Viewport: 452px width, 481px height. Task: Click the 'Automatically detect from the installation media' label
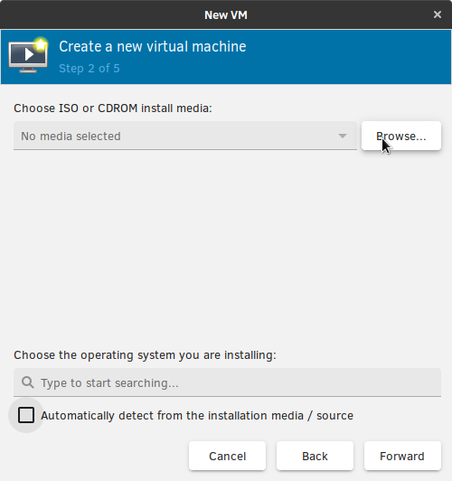[x=197, y=416]
